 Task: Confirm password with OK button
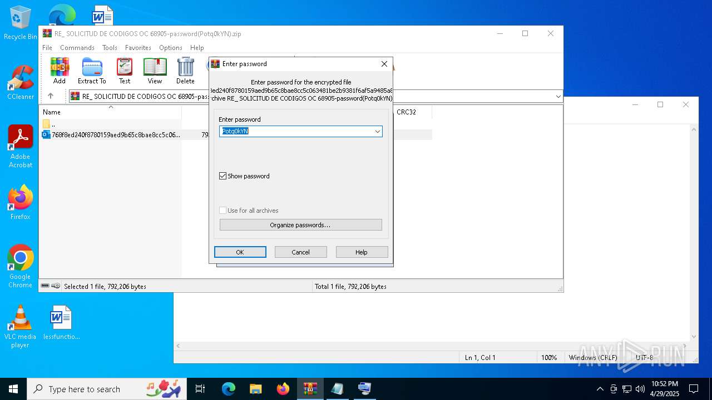(x=240, y=252)
